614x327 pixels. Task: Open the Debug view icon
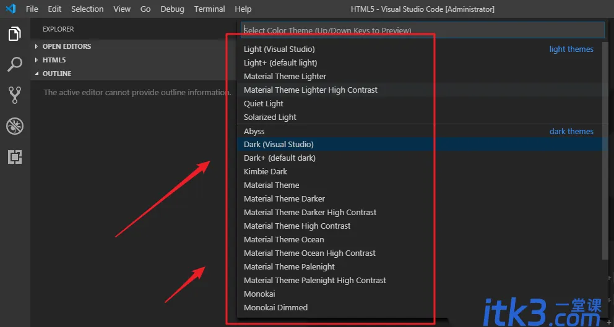15,126
